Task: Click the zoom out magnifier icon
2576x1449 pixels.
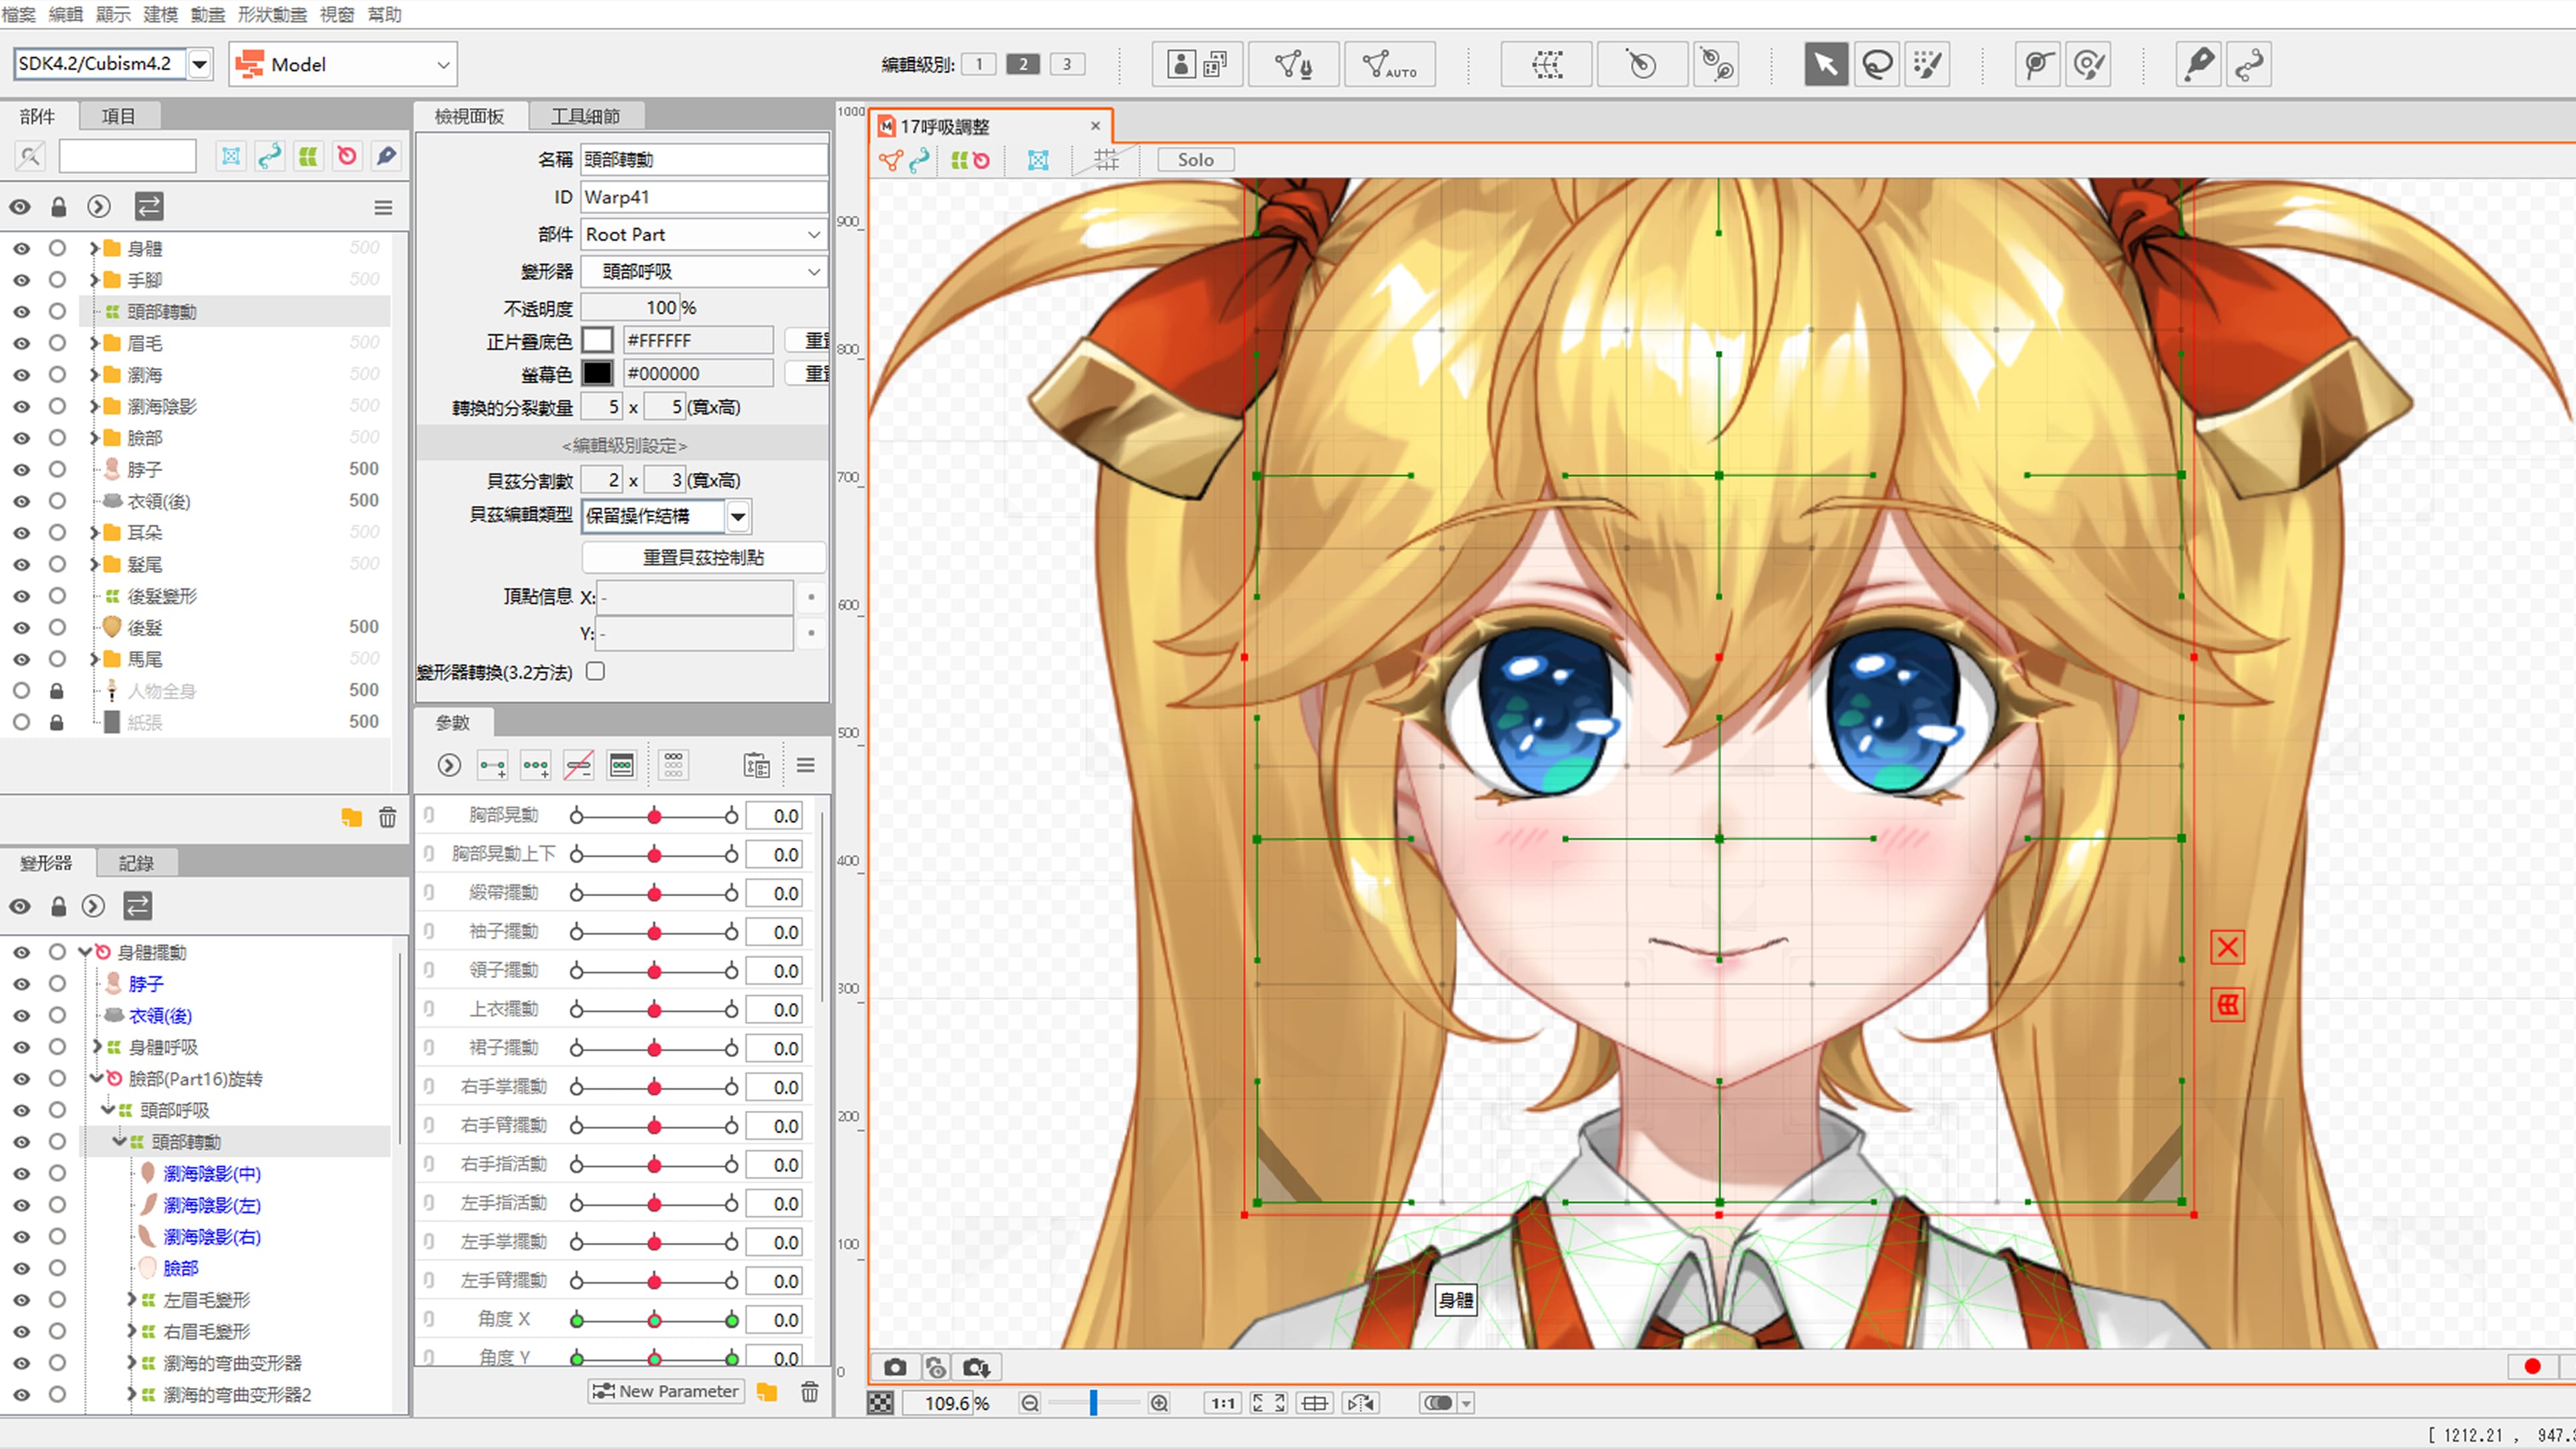Action: (x=1029, y=1403)
